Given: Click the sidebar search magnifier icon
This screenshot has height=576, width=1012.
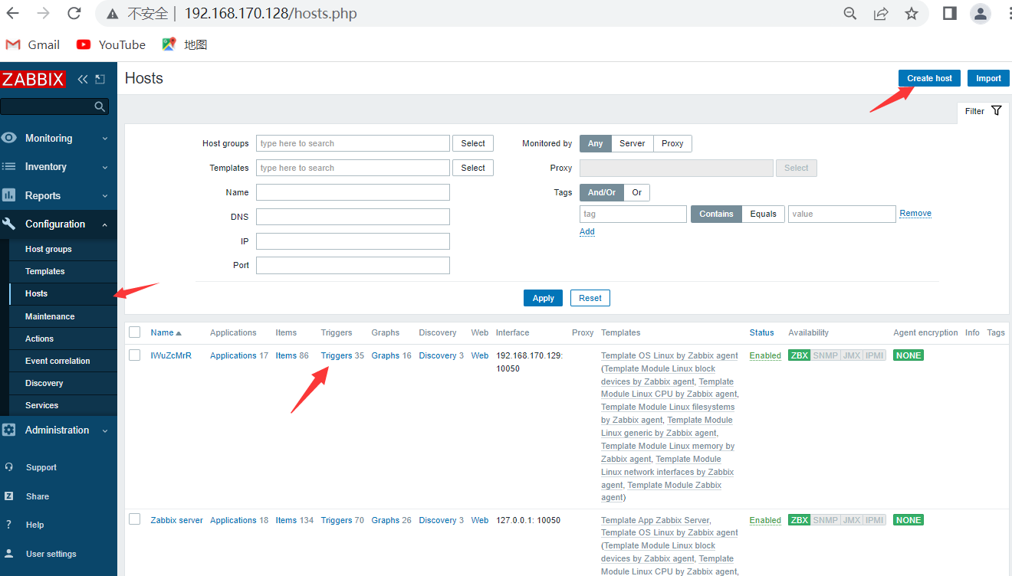Looking at the screenshot, I should (100, 106).
